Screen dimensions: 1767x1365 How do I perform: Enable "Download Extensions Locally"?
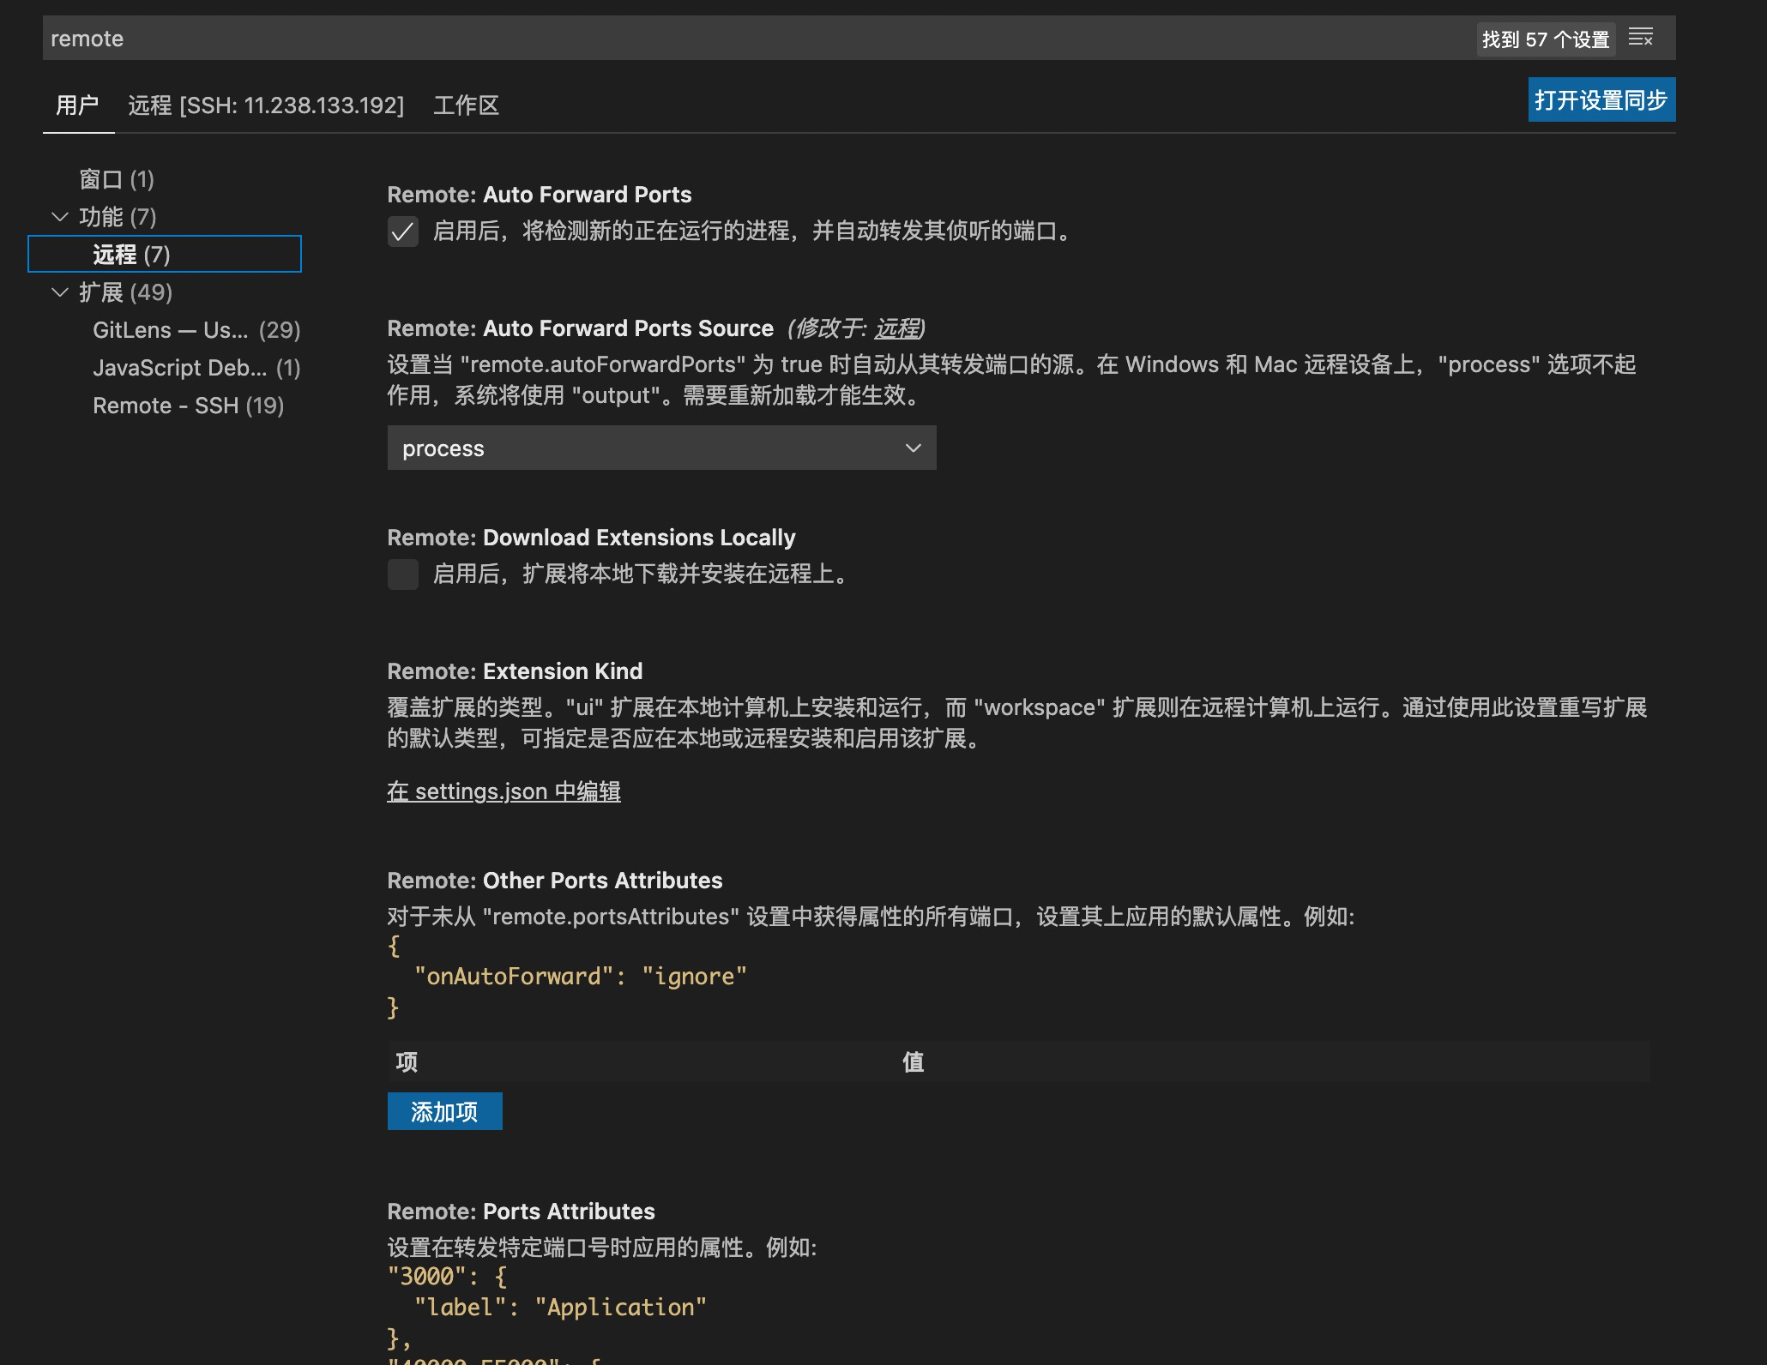click(402, 575)
